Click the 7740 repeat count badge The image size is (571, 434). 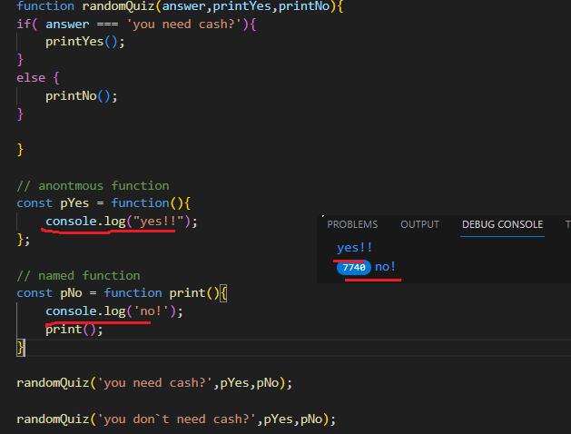point(354,268)
